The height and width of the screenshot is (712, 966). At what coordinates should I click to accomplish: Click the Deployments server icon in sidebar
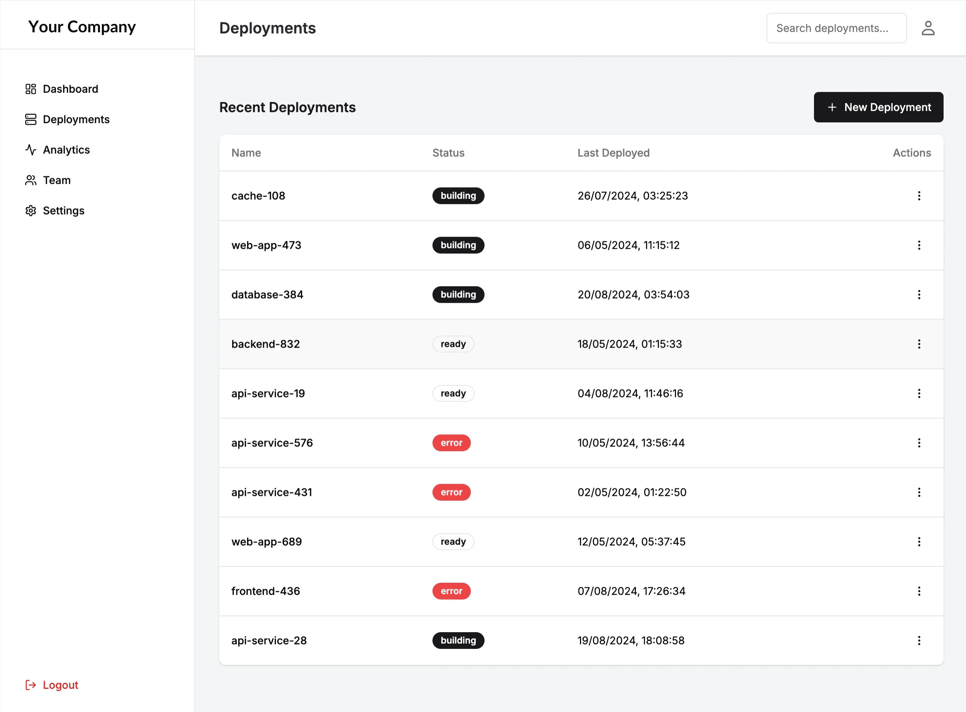[x=31, y=119]
